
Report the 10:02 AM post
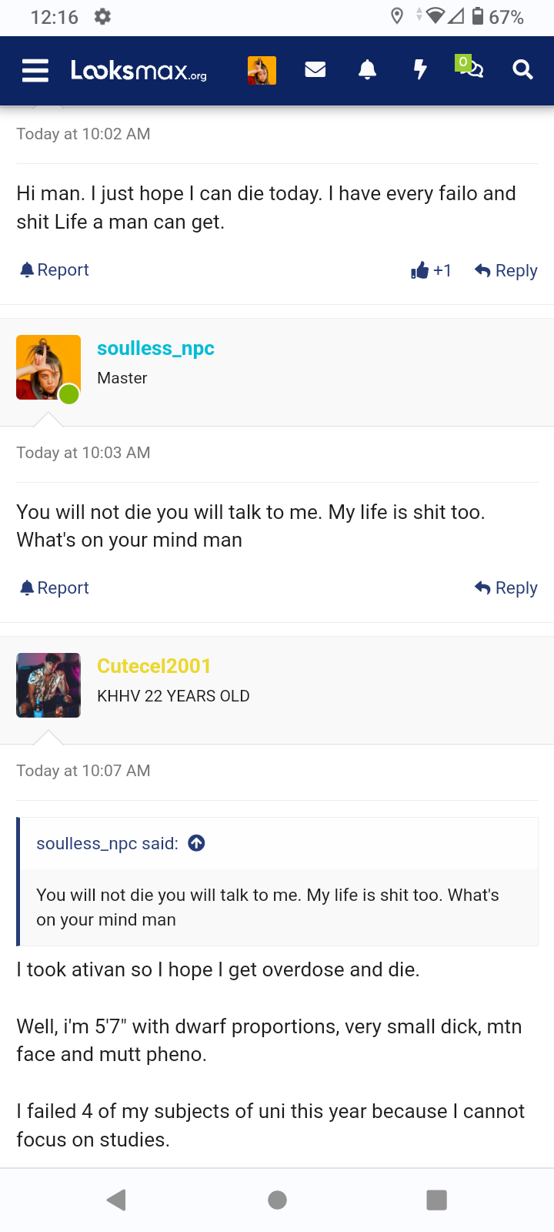point(55,269)
